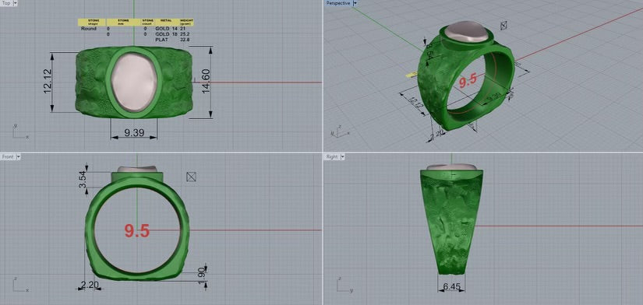Open the Top viewport dropdown arrow
Viewport: 643px width, 305px height.
tap(16, 3)
